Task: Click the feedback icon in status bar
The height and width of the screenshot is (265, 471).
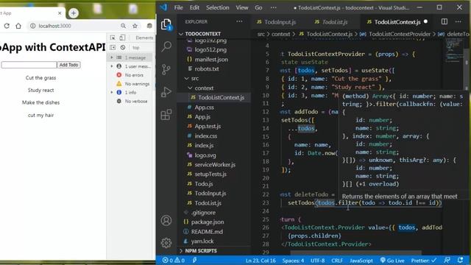Action: pos(447,260)
